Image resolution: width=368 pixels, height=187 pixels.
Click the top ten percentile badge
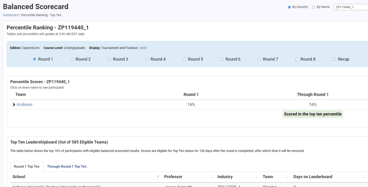[x=312, y=114]
